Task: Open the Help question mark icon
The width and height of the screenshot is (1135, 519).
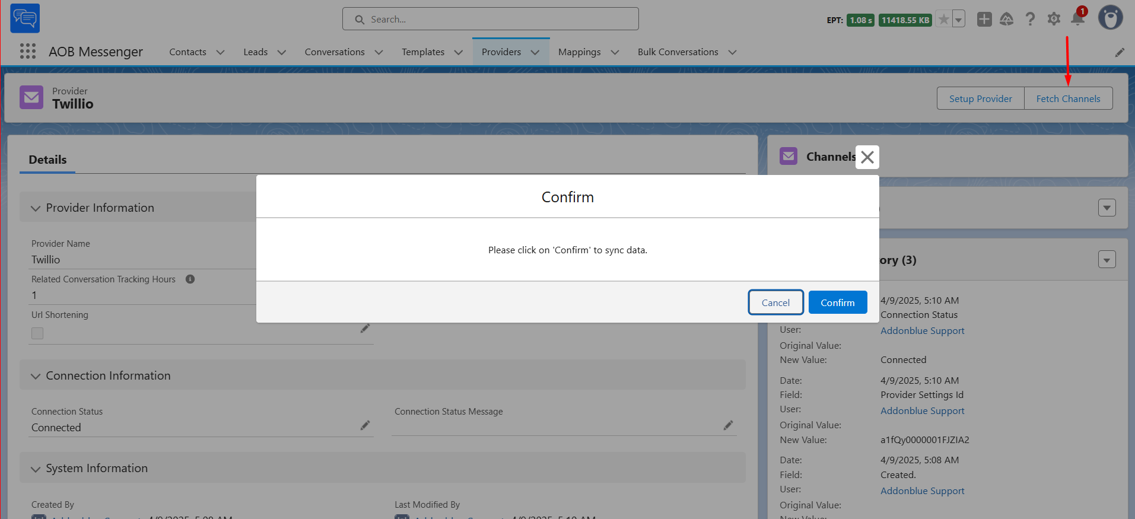Action: (x=1030, y=20)
